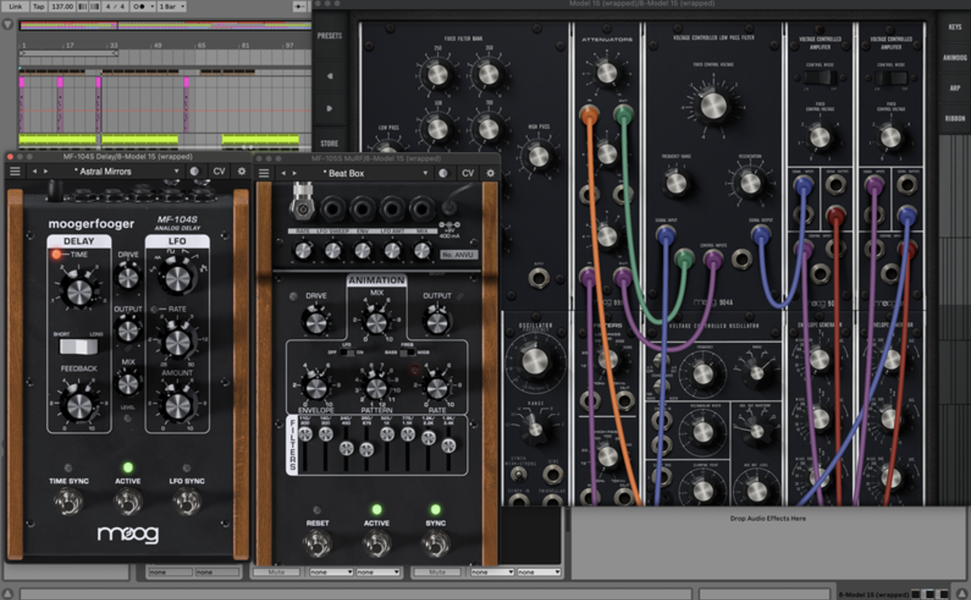This screenshot has height=600, width=971.
Task: Click the left bars icon beside the tempo
Action: click(82, 7)
